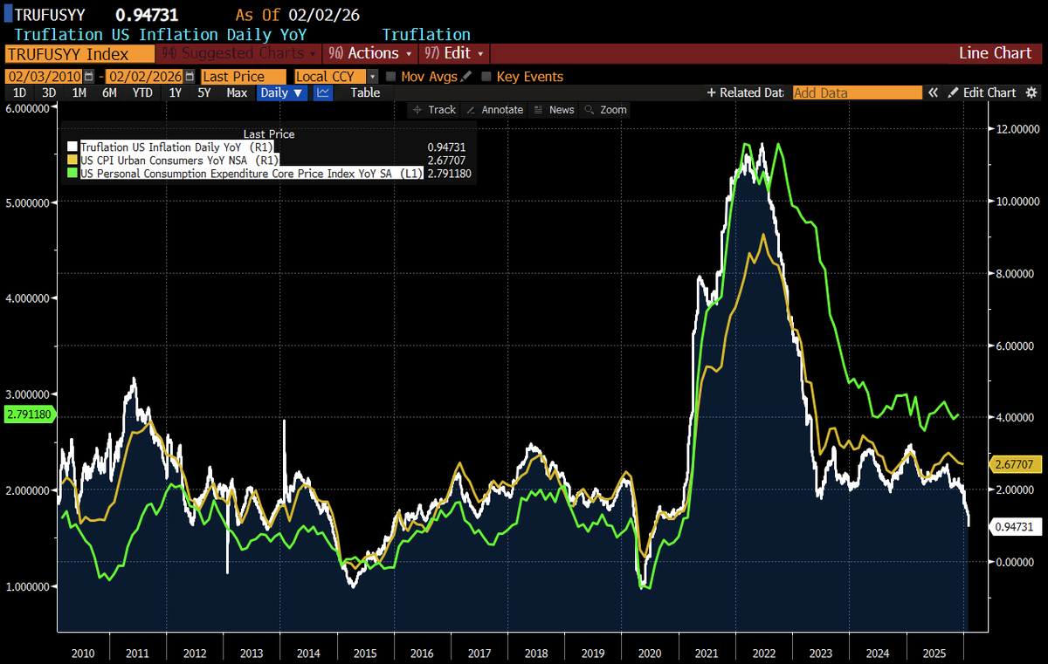Screen dimensions: 1048x664
Task: Click the 12.0000 right axis label
Action: point(1017,129)
